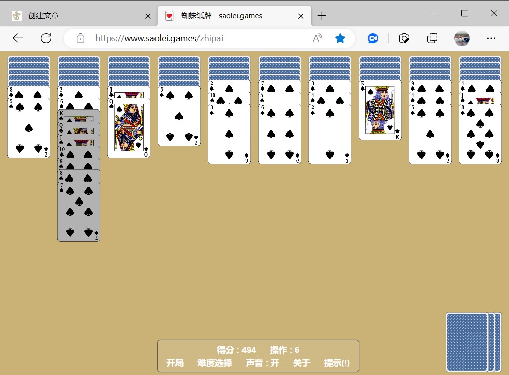Open 难度选择 difficulty selection
Screen dimensions: 509x375
tap(214, 363)
